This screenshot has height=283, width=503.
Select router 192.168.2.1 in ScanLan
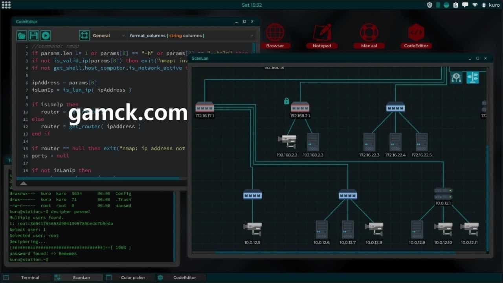[300, 107]
